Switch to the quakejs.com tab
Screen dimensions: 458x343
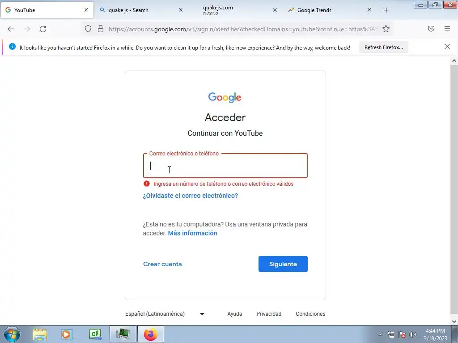(x=235, y=10)
